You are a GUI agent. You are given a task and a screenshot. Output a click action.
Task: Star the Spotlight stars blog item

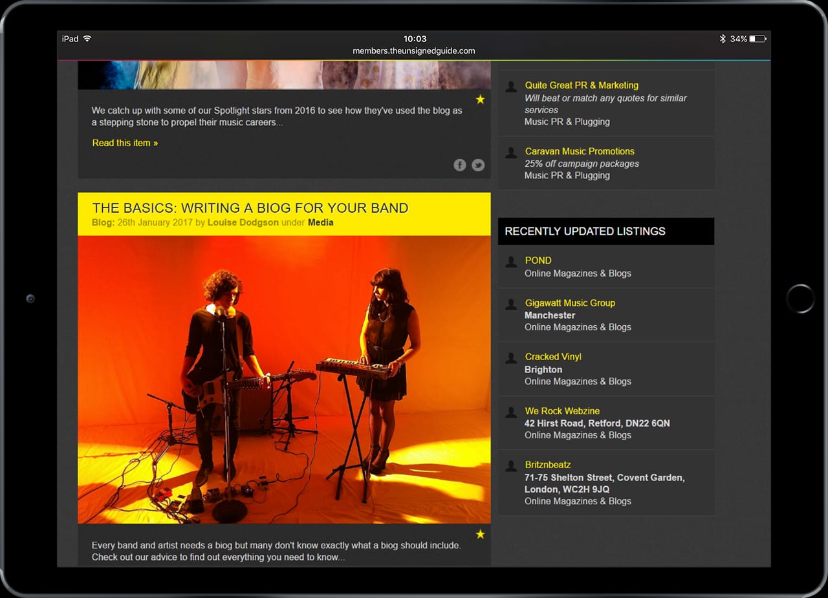[480, 99]
